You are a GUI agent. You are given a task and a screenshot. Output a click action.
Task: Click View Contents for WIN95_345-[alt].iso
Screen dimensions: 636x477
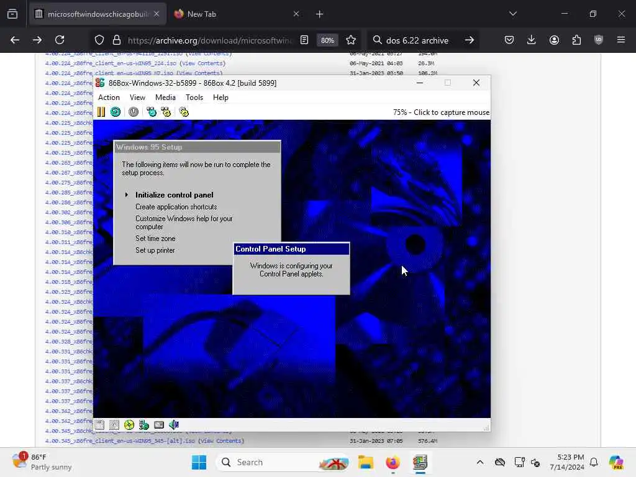pyautogui.click(x=220, y=441)
